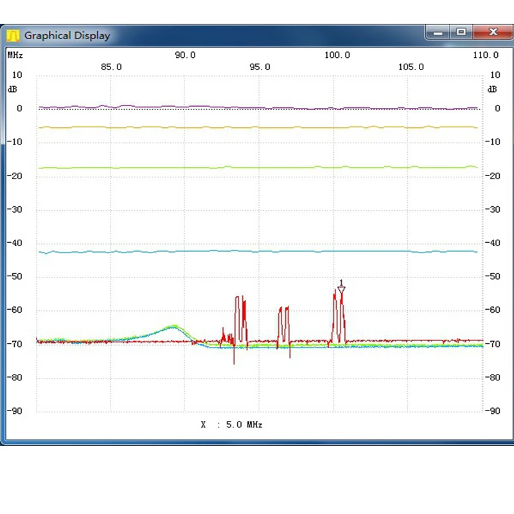
Task: Click the Graphical Display window icon
Action: point(13,35)
